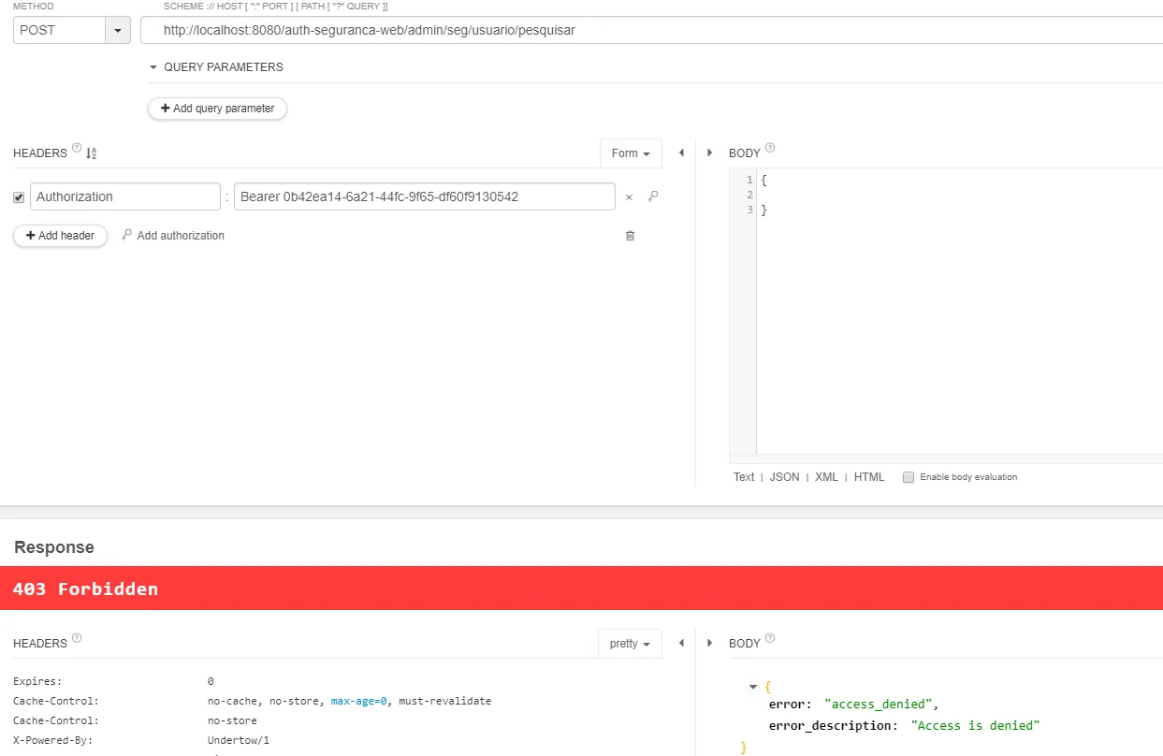
Task: Click the Add query parameter button
Action: point(217,109)
